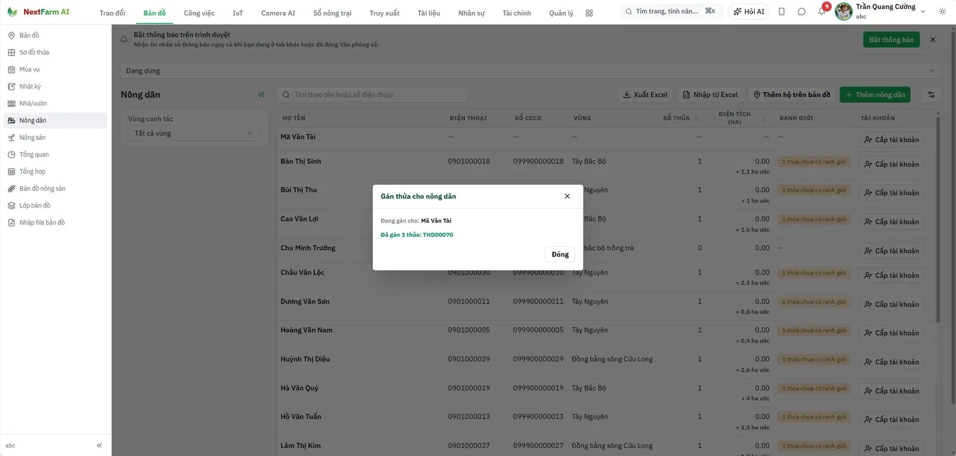The width and height of the screenshot is (956, 456).
Task: Sort by the Diện tích (ha) column
Action: (742, 118)
